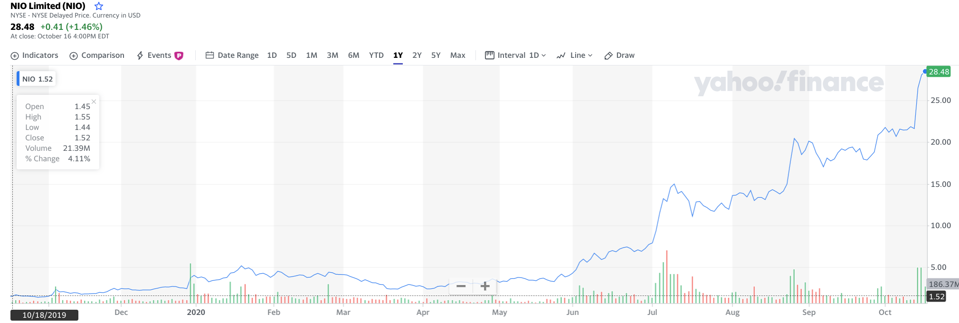Click the 20.00 price axis label
The image size is (959, 323).
940,142
